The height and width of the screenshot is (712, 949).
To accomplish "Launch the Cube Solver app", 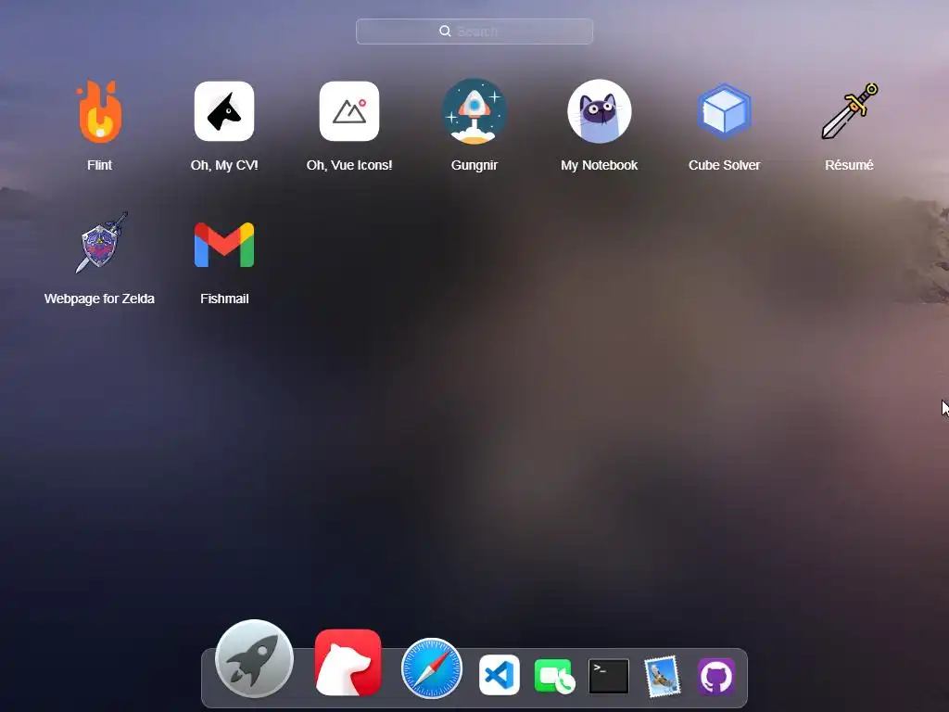I will click(724, 111).
